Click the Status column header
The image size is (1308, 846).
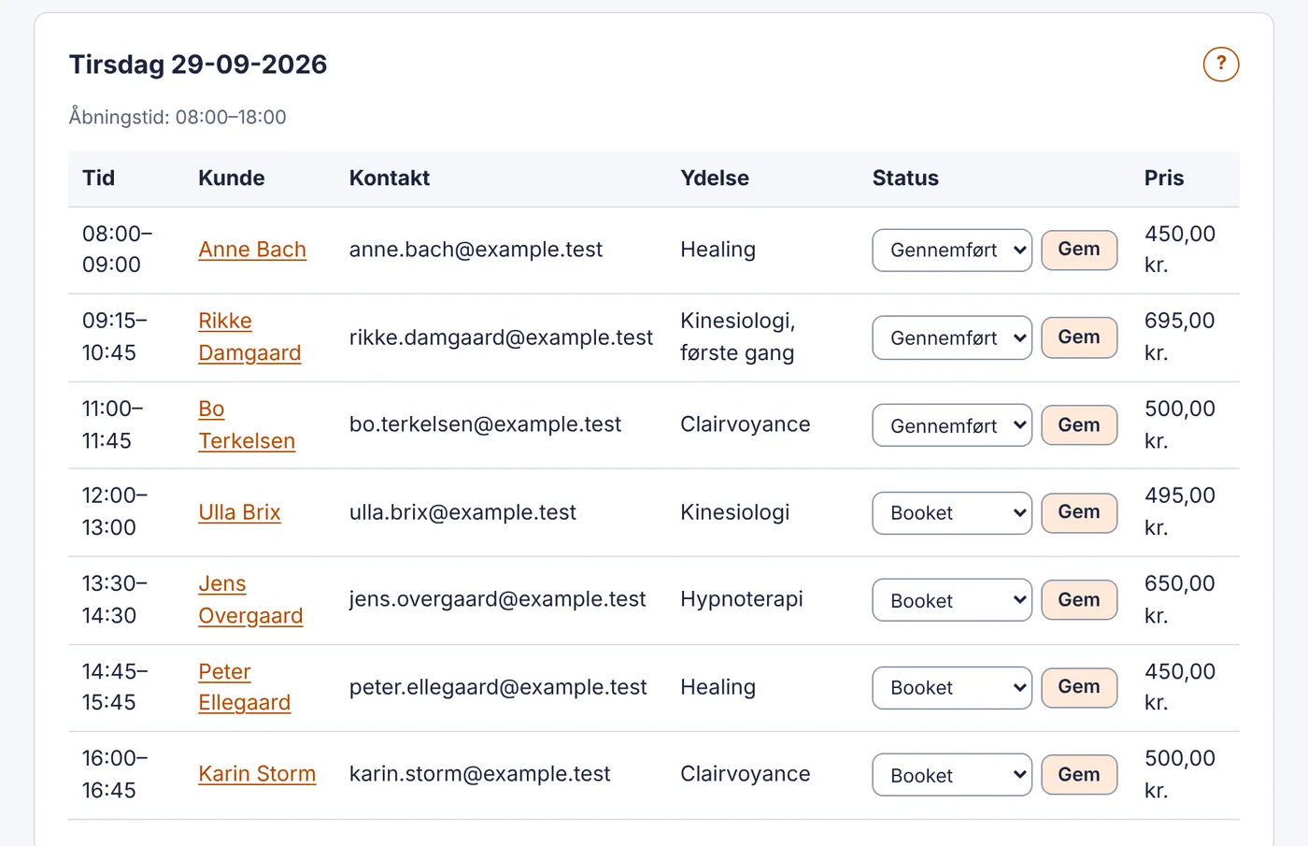coord(905,179)
